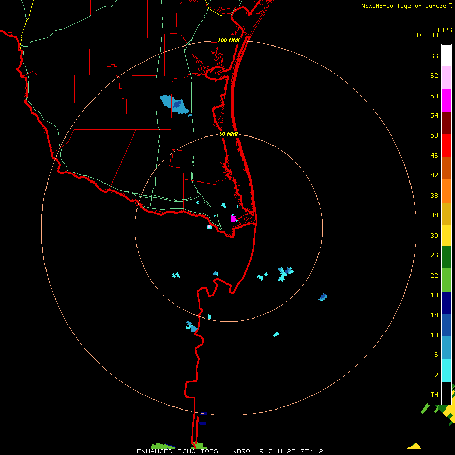
Task: Click the yellow legend swatch
Action: click(446, 236)
